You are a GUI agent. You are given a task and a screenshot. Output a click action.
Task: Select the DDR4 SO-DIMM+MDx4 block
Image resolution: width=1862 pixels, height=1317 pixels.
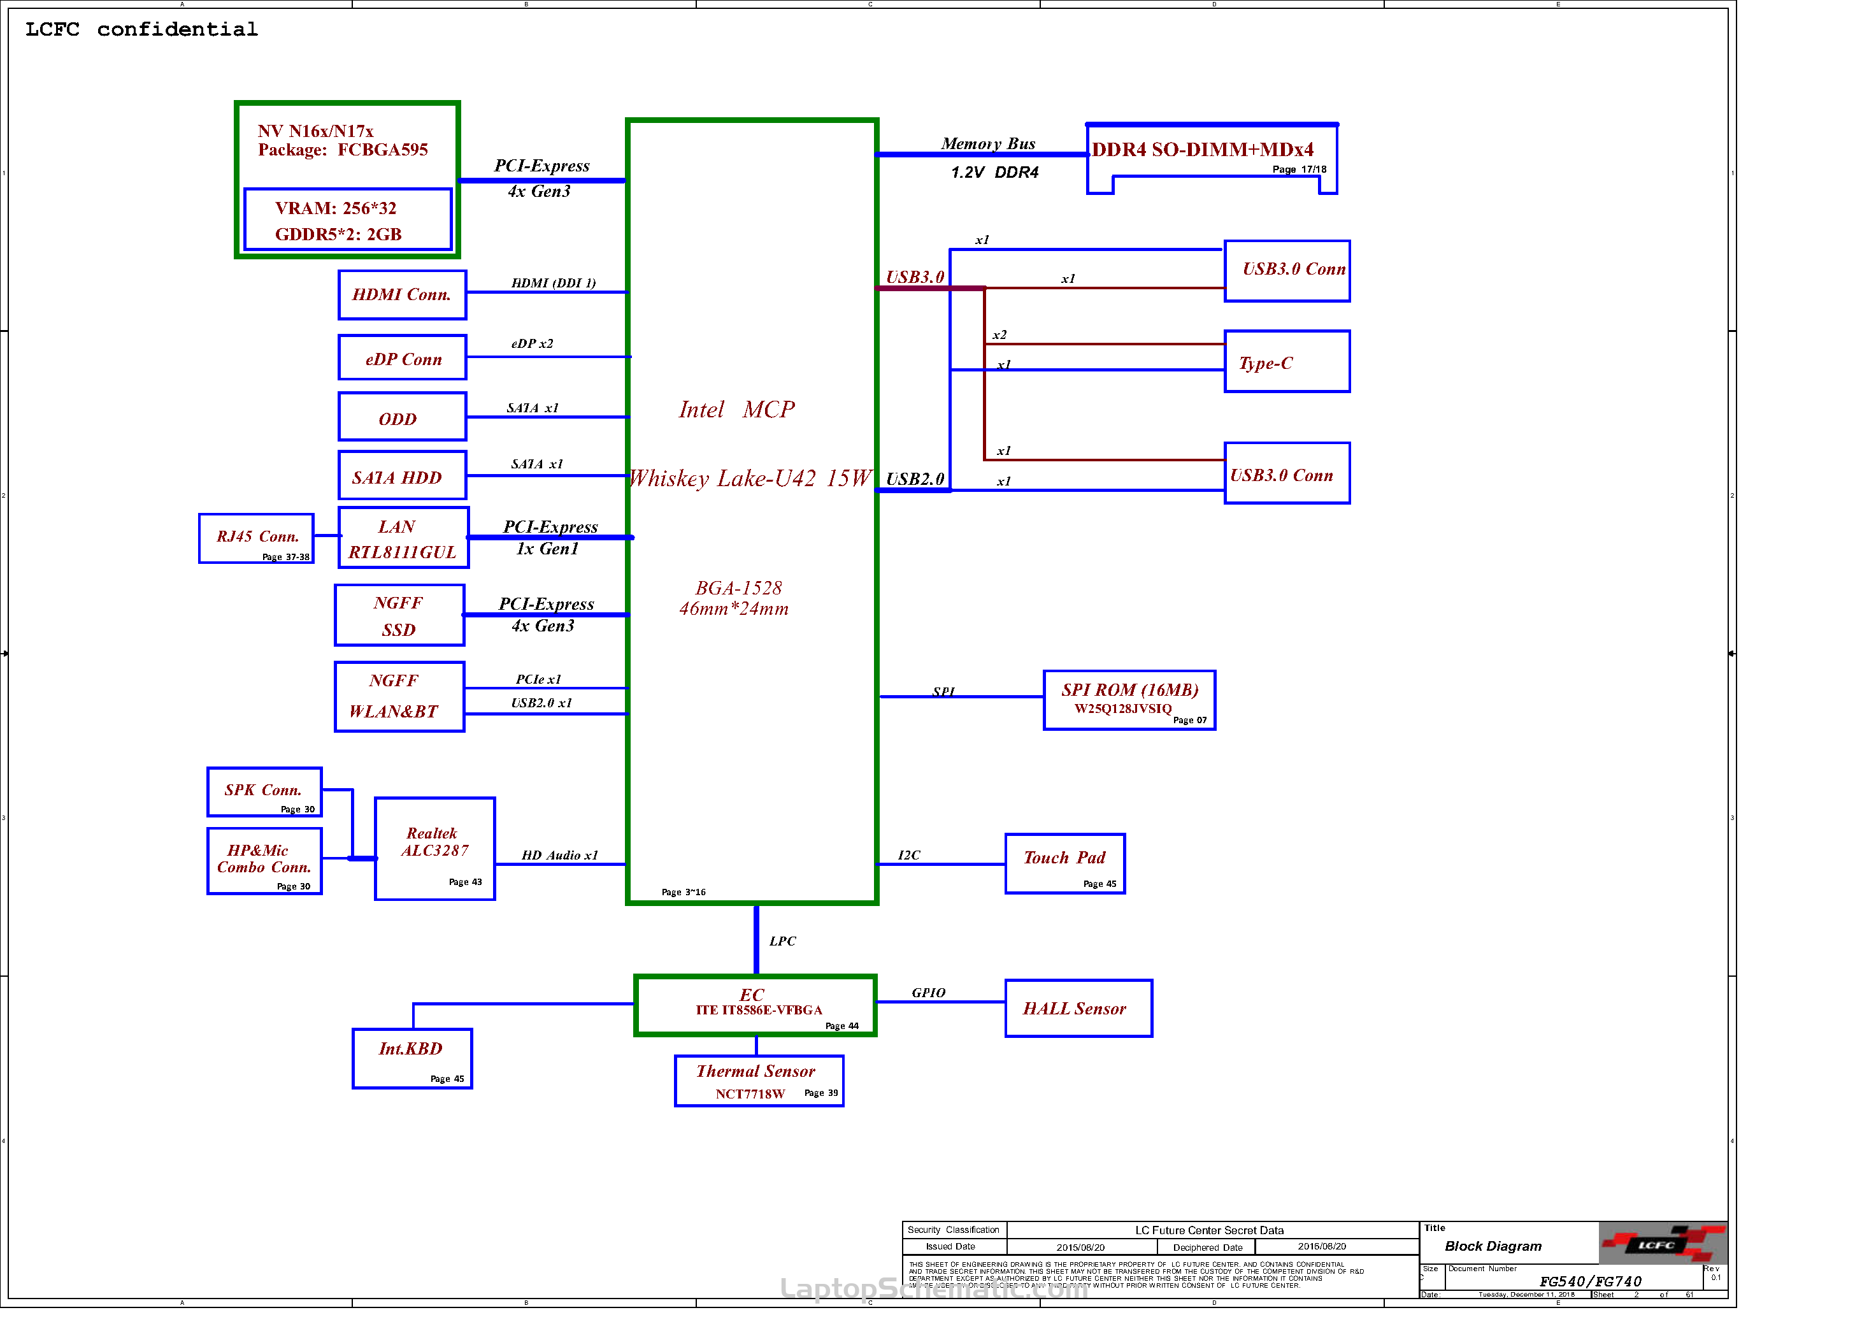coord(1214,158)
